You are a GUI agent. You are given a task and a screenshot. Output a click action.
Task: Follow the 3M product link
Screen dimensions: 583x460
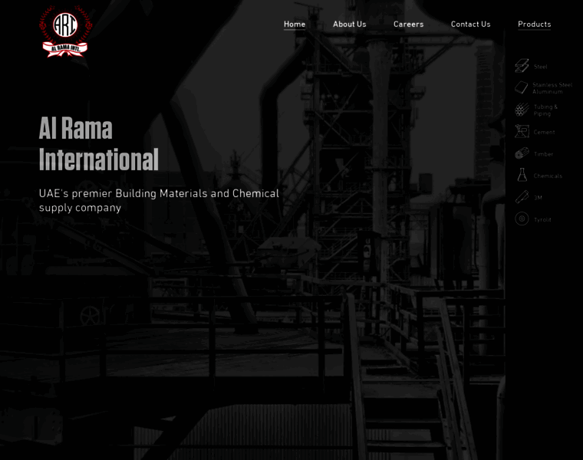pos(538,198)
